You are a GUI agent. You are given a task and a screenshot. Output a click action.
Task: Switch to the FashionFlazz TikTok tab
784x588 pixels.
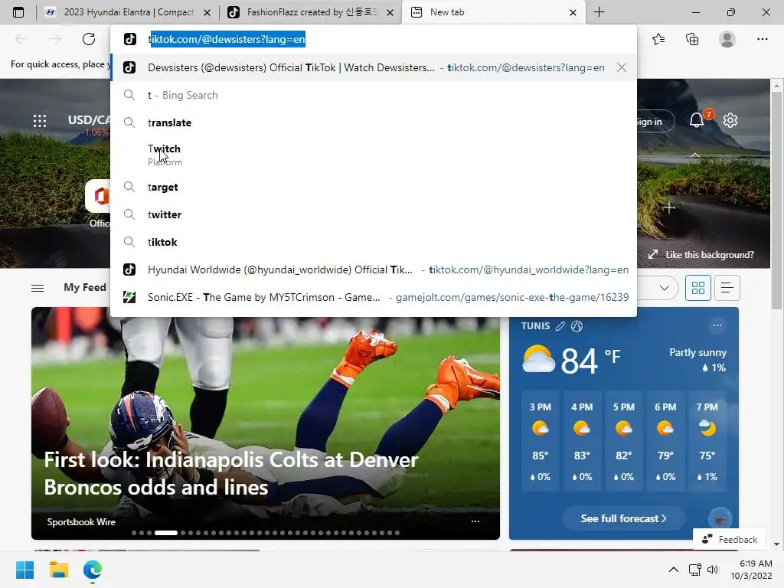click(x=310, y=12)
